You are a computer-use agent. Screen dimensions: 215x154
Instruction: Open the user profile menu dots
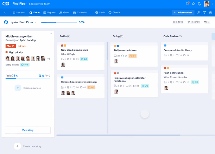coord(212,4)
